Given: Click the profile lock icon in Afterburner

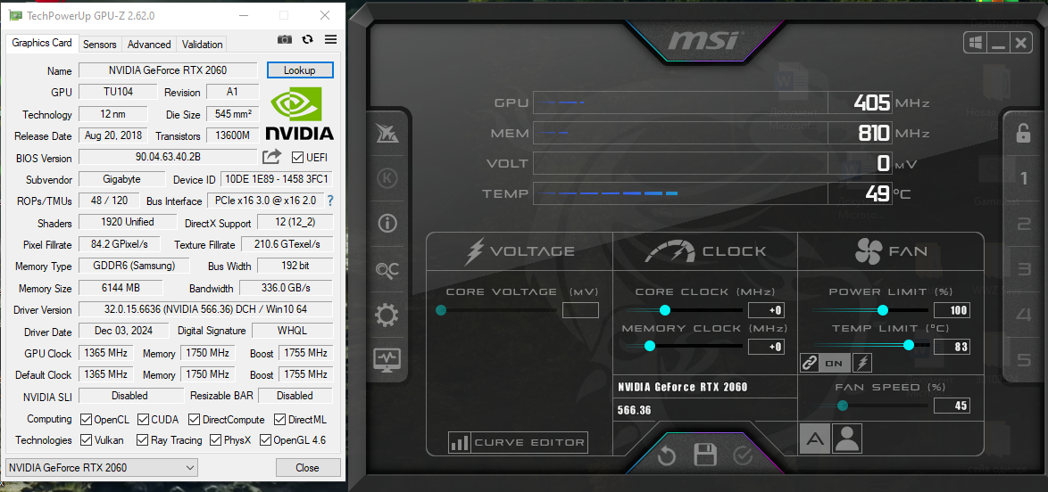Looking at the screenshot, I should 1023,133.
